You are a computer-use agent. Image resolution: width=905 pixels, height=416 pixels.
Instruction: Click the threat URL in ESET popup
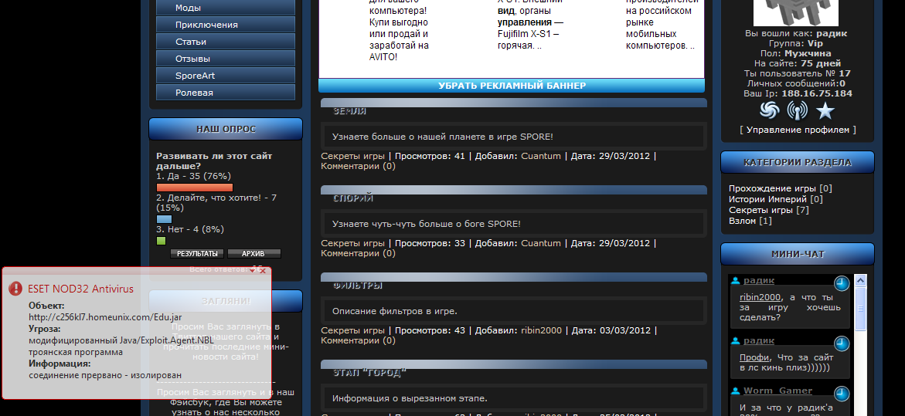[106, 317]
